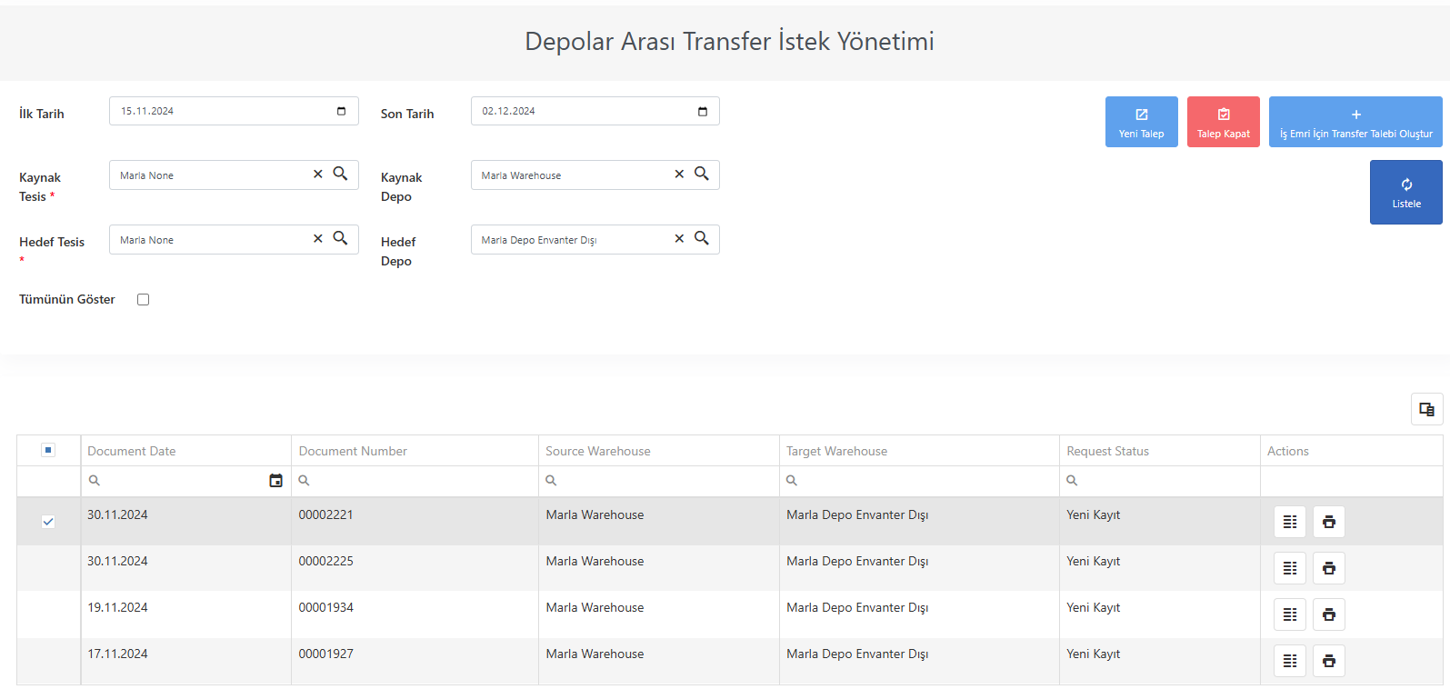
Task: Show details for document 00001927
Action: pos(1290,661)
